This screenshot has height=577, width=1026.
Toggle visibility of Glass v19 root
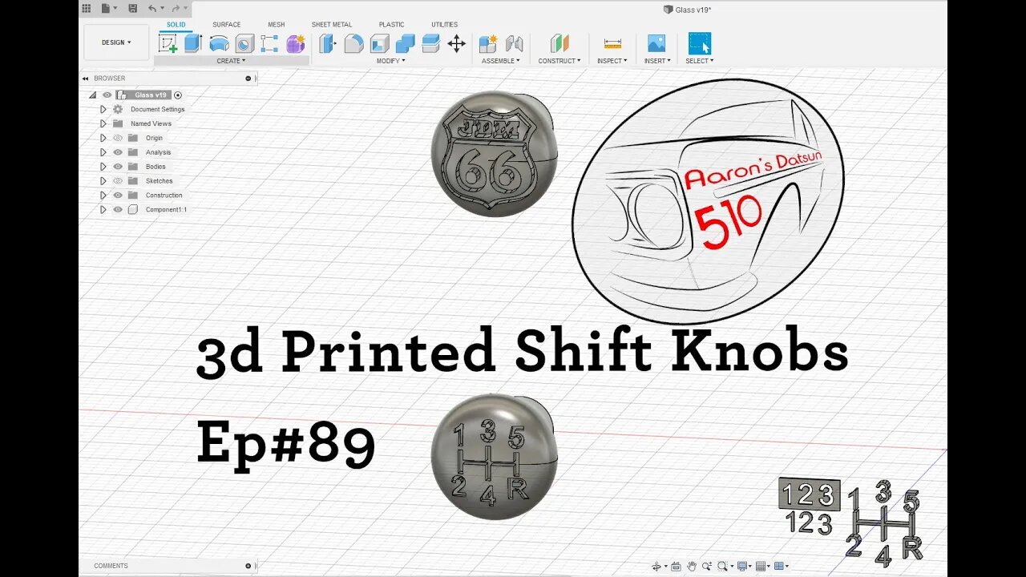[107, 95]
